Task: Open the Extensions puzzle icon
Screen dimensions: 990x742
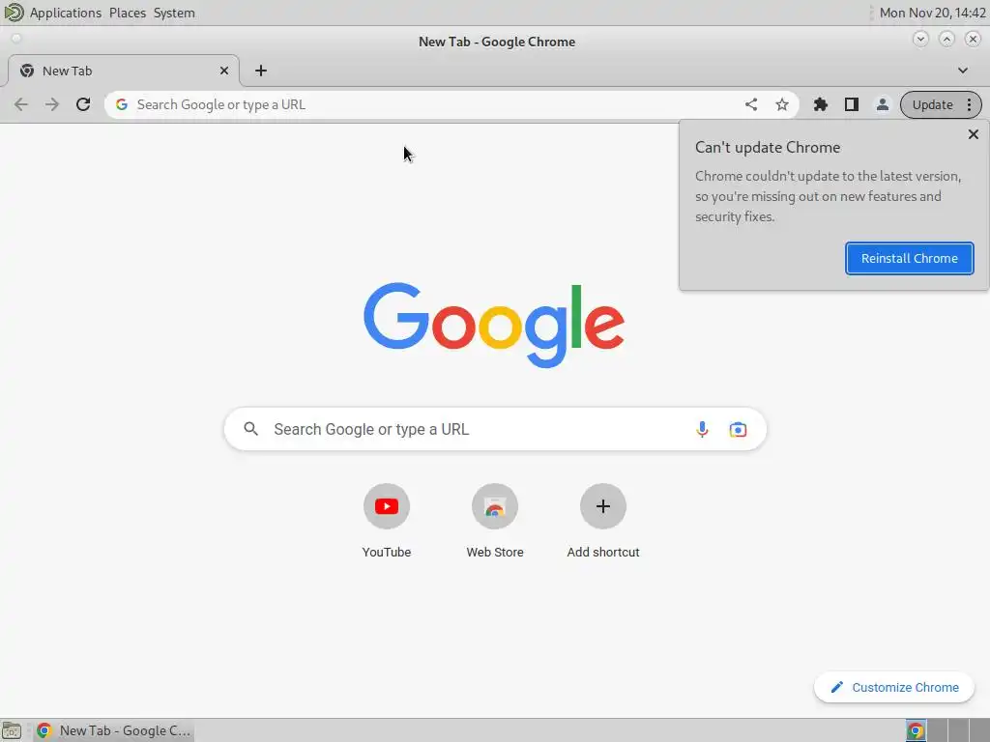Action: click(820, 104)
